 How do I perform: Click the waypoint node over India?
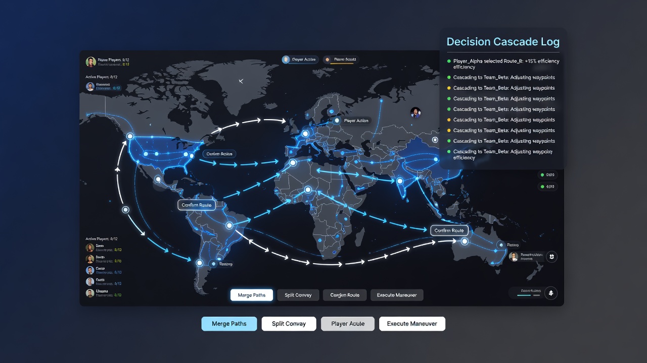pos(400,180)
